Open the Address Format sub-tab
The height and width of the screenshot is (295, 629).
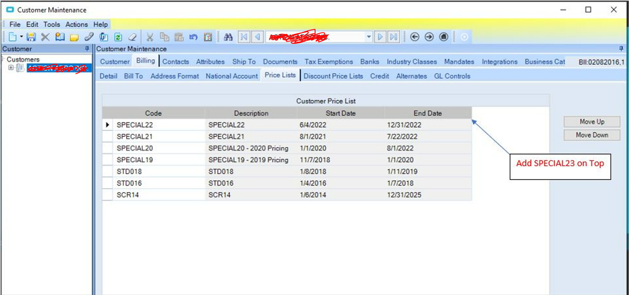[175, 76]
